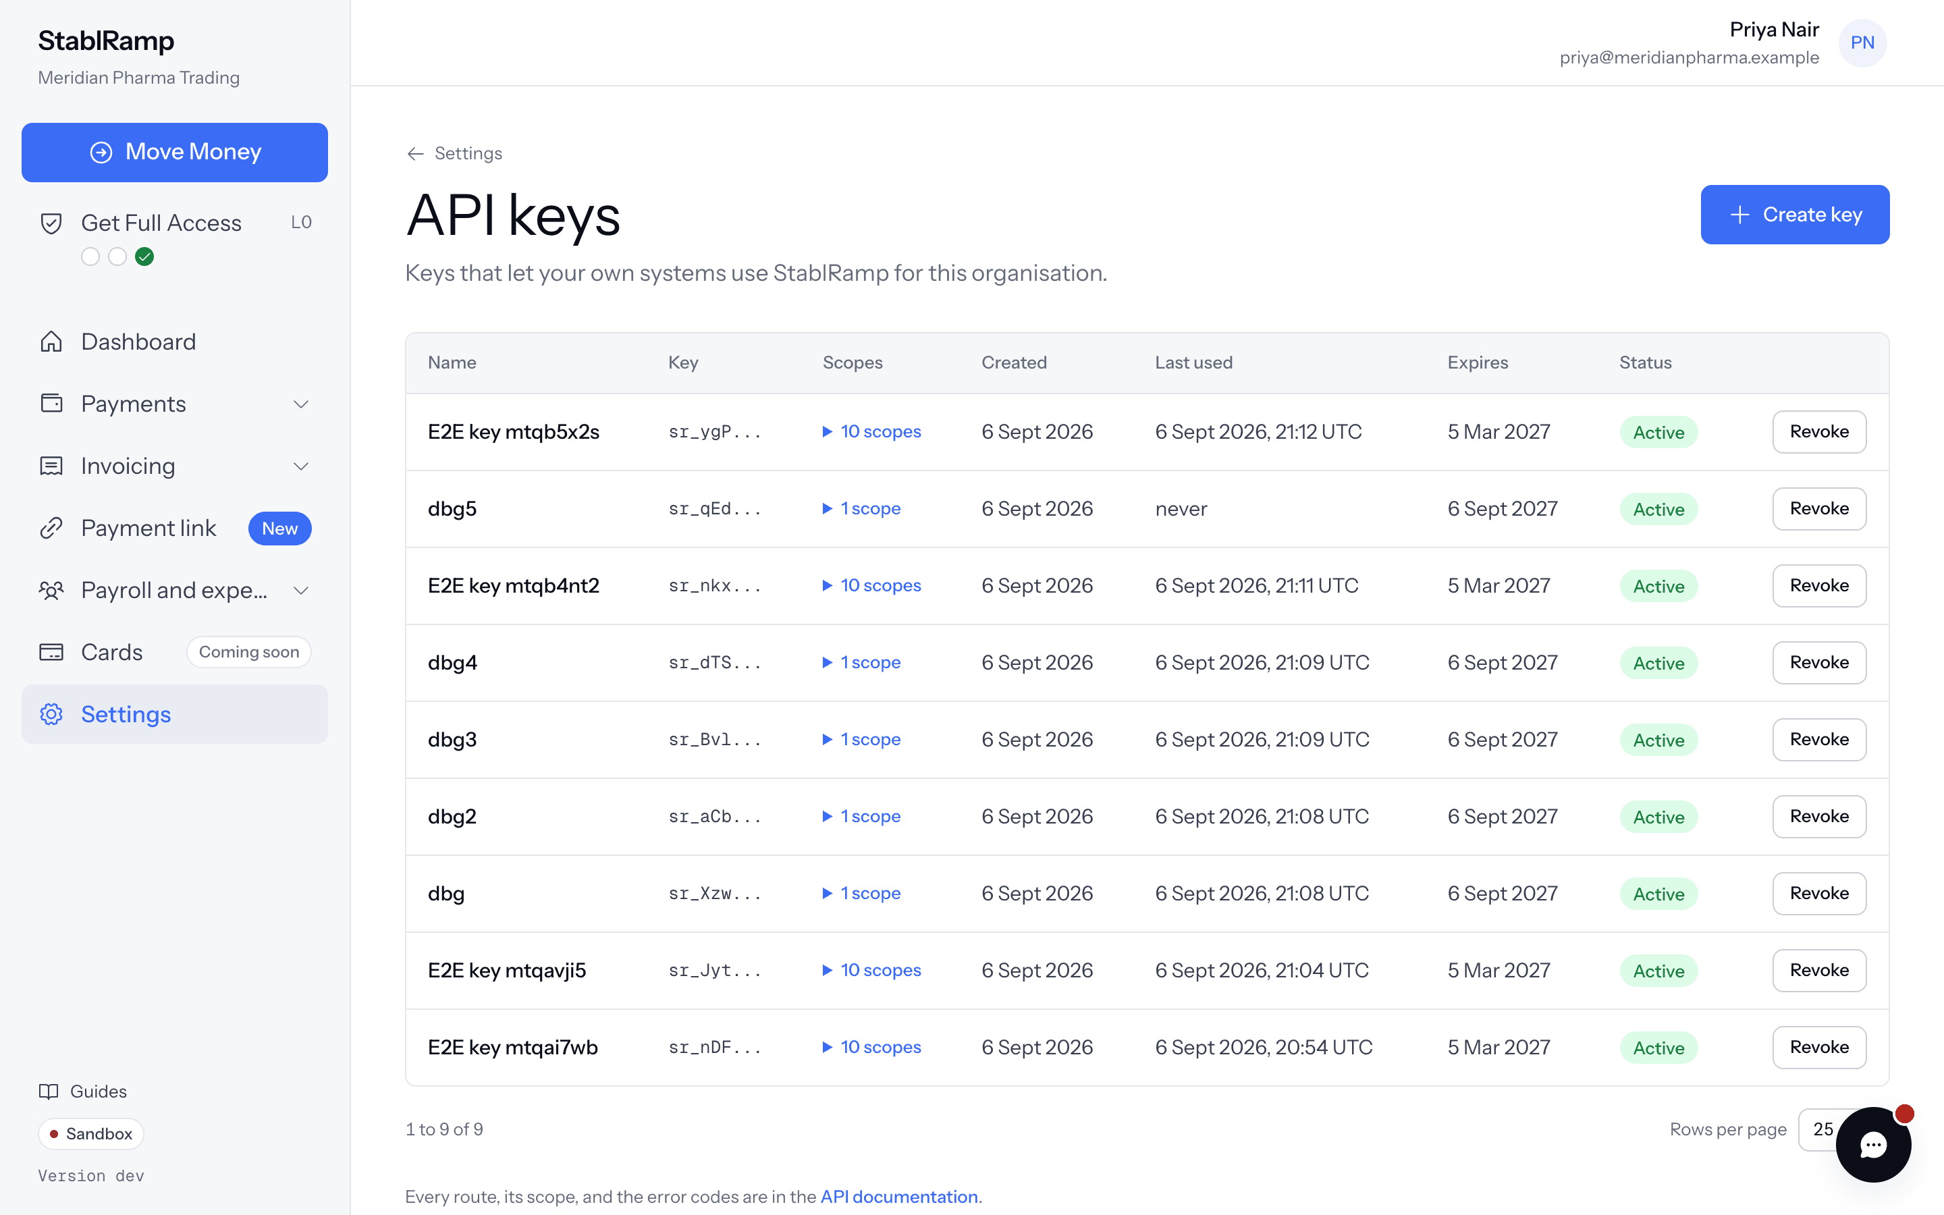Click the New badge on Payment link
1944x1215 pixels.
tap(279, 529)
